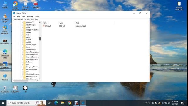Viewport: 188px width, 106px height.
Task: Show hidden system tray icons
Action: coord(146,103)
